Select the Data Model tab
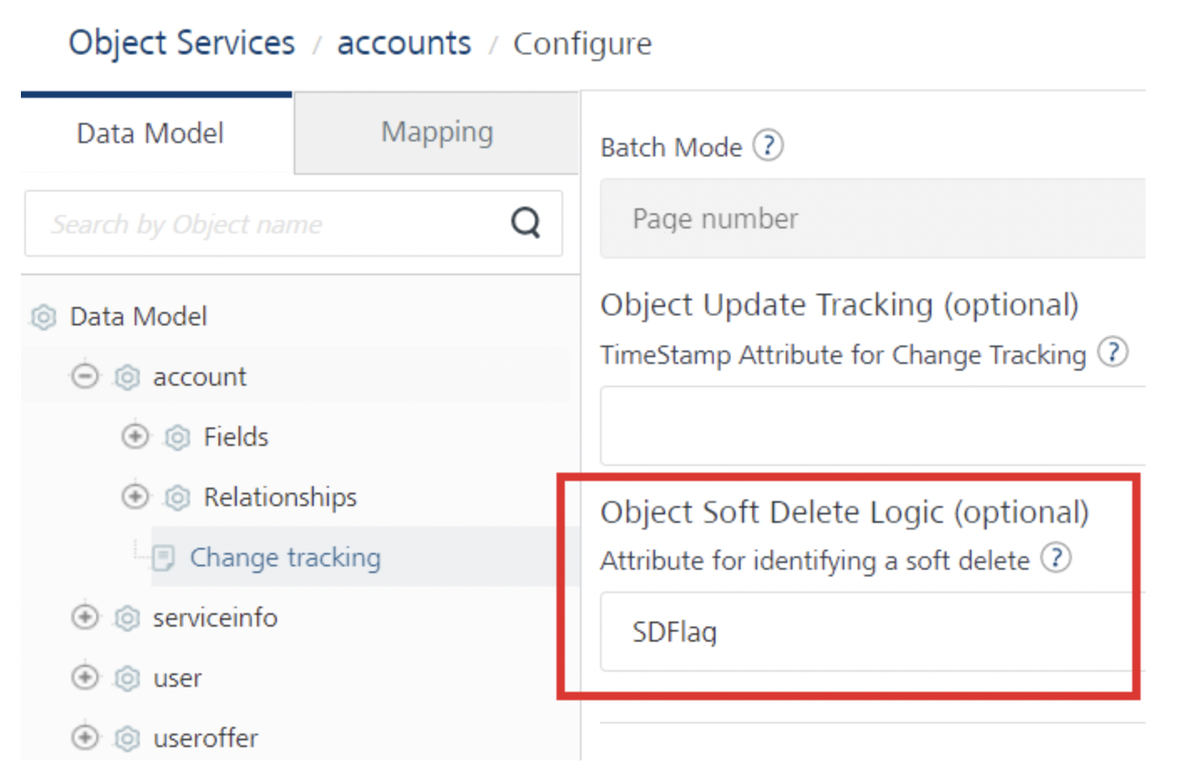Image resolution: width=1200 pixels, height=778 pixels. coord(151,133)
